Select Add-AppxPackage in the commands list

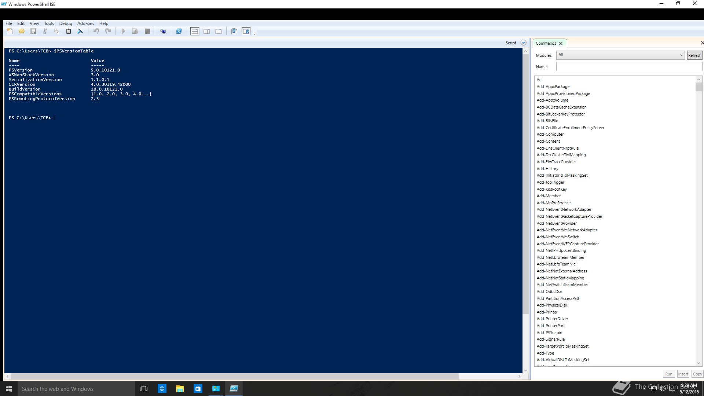pyautogui.click(x=553, y=87)
